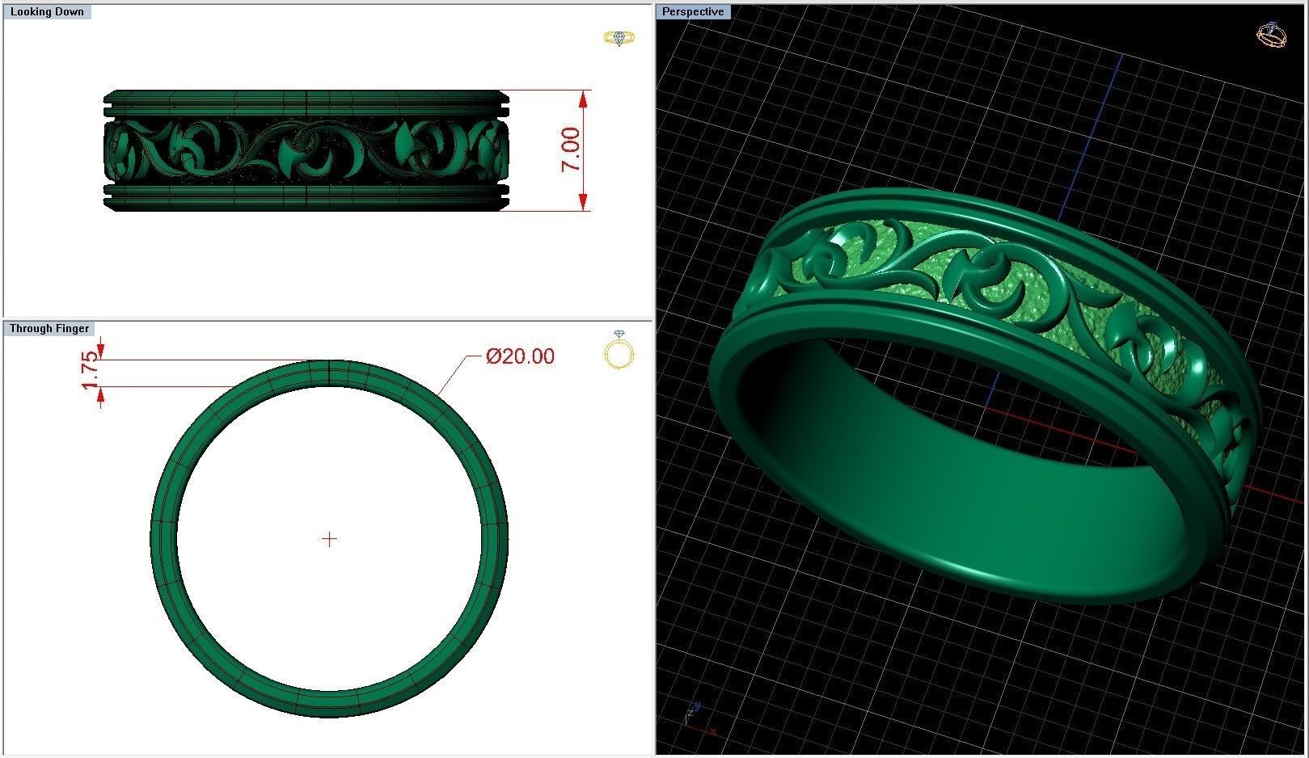Select the Ø20.00 diameter dimension
The height and width of the screenshot is (758, 1309).
coord(520,356)
